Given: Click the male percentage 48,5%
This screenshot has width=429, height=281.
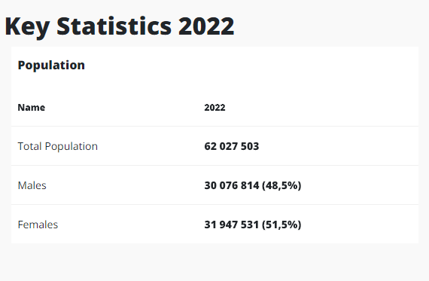Looking at the screenshot, I should 281,185.
